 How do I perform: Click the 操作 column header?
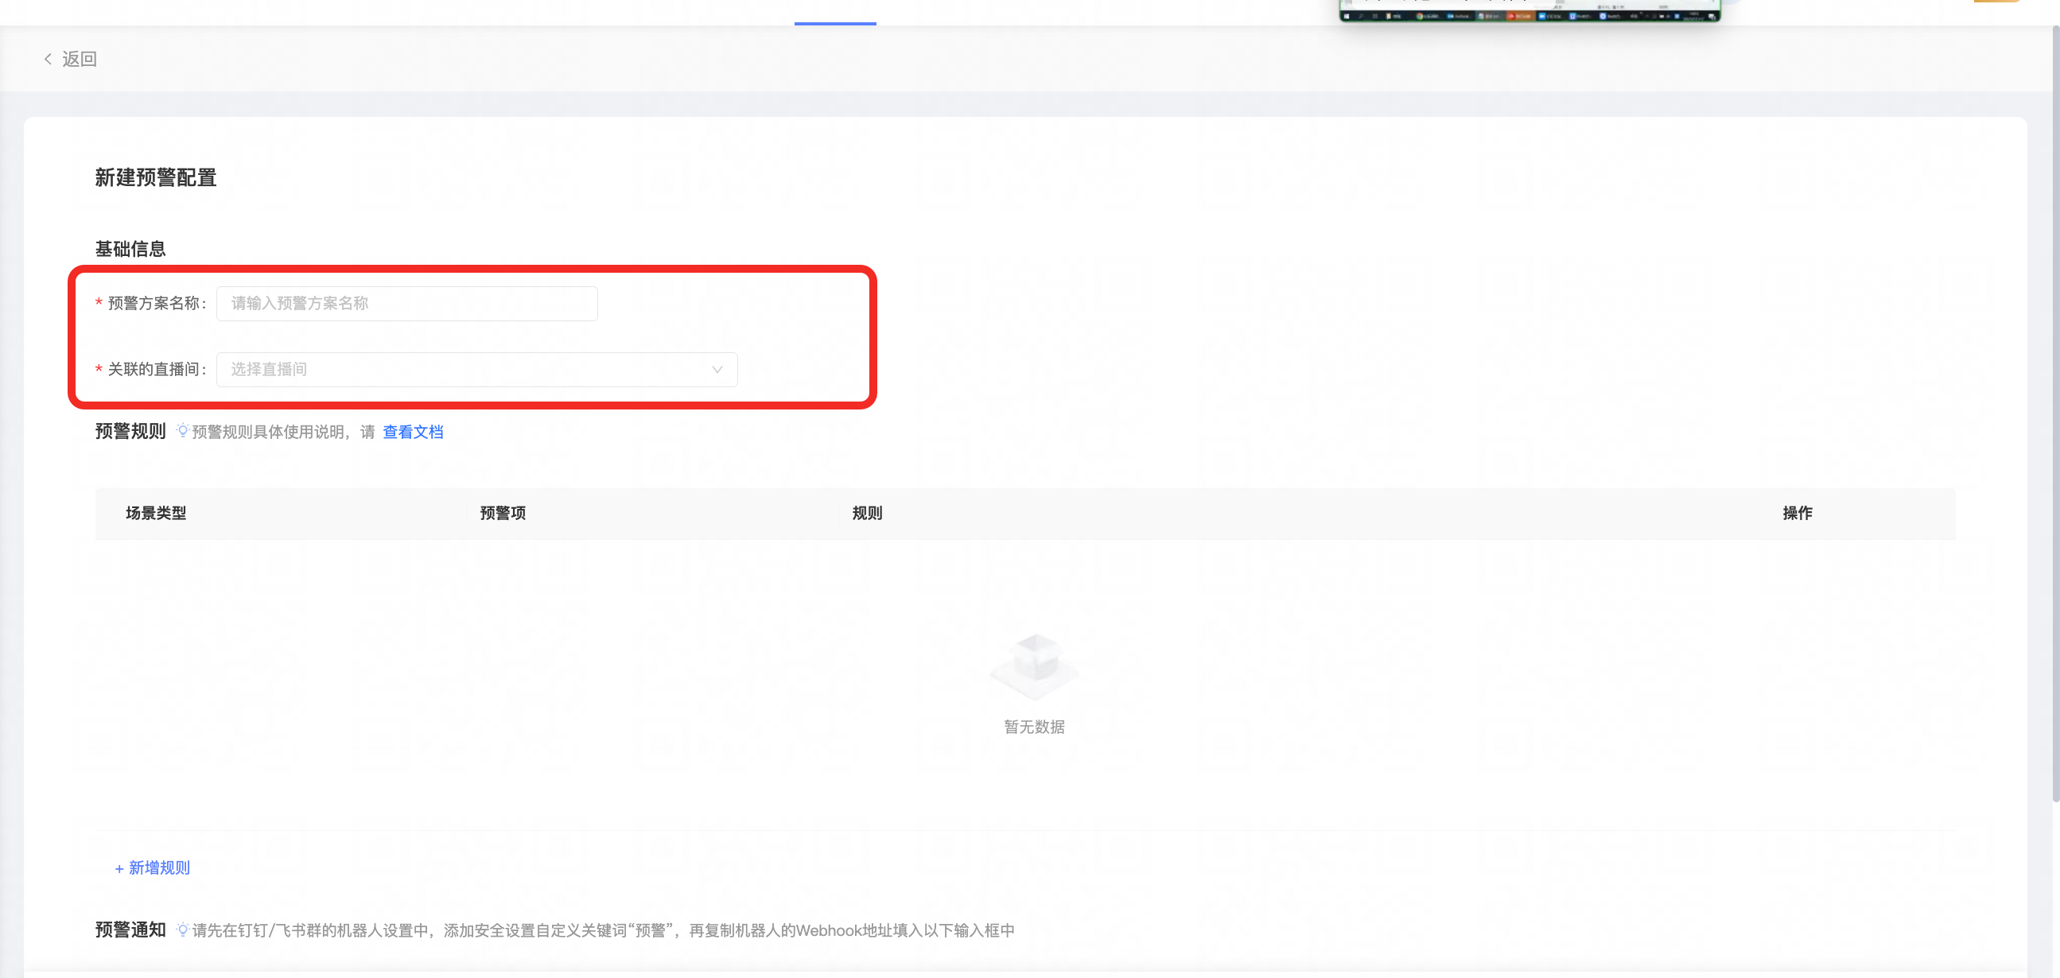tap(1797, 514)
